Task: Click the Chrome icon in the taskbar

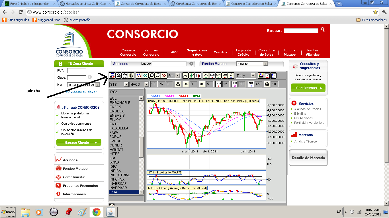Action: [x=96, y=212]
